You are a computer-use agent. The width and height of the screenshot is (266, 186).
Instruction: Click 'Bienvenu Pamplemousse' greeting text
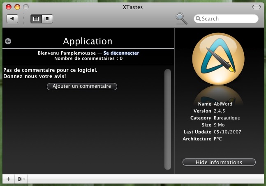tap(67, 53)
